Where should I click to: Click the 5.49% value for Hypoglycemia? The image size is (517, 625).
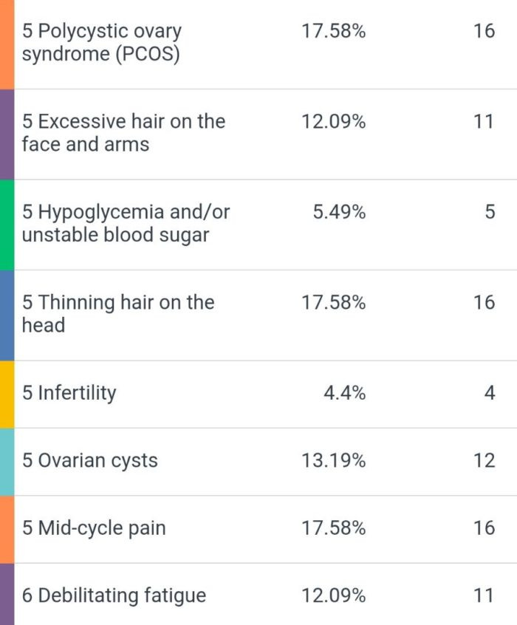(x=339, y=211)
